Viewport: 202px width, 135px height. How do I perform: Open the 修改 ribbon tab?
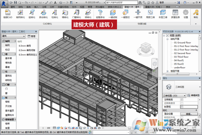point(168,7)
